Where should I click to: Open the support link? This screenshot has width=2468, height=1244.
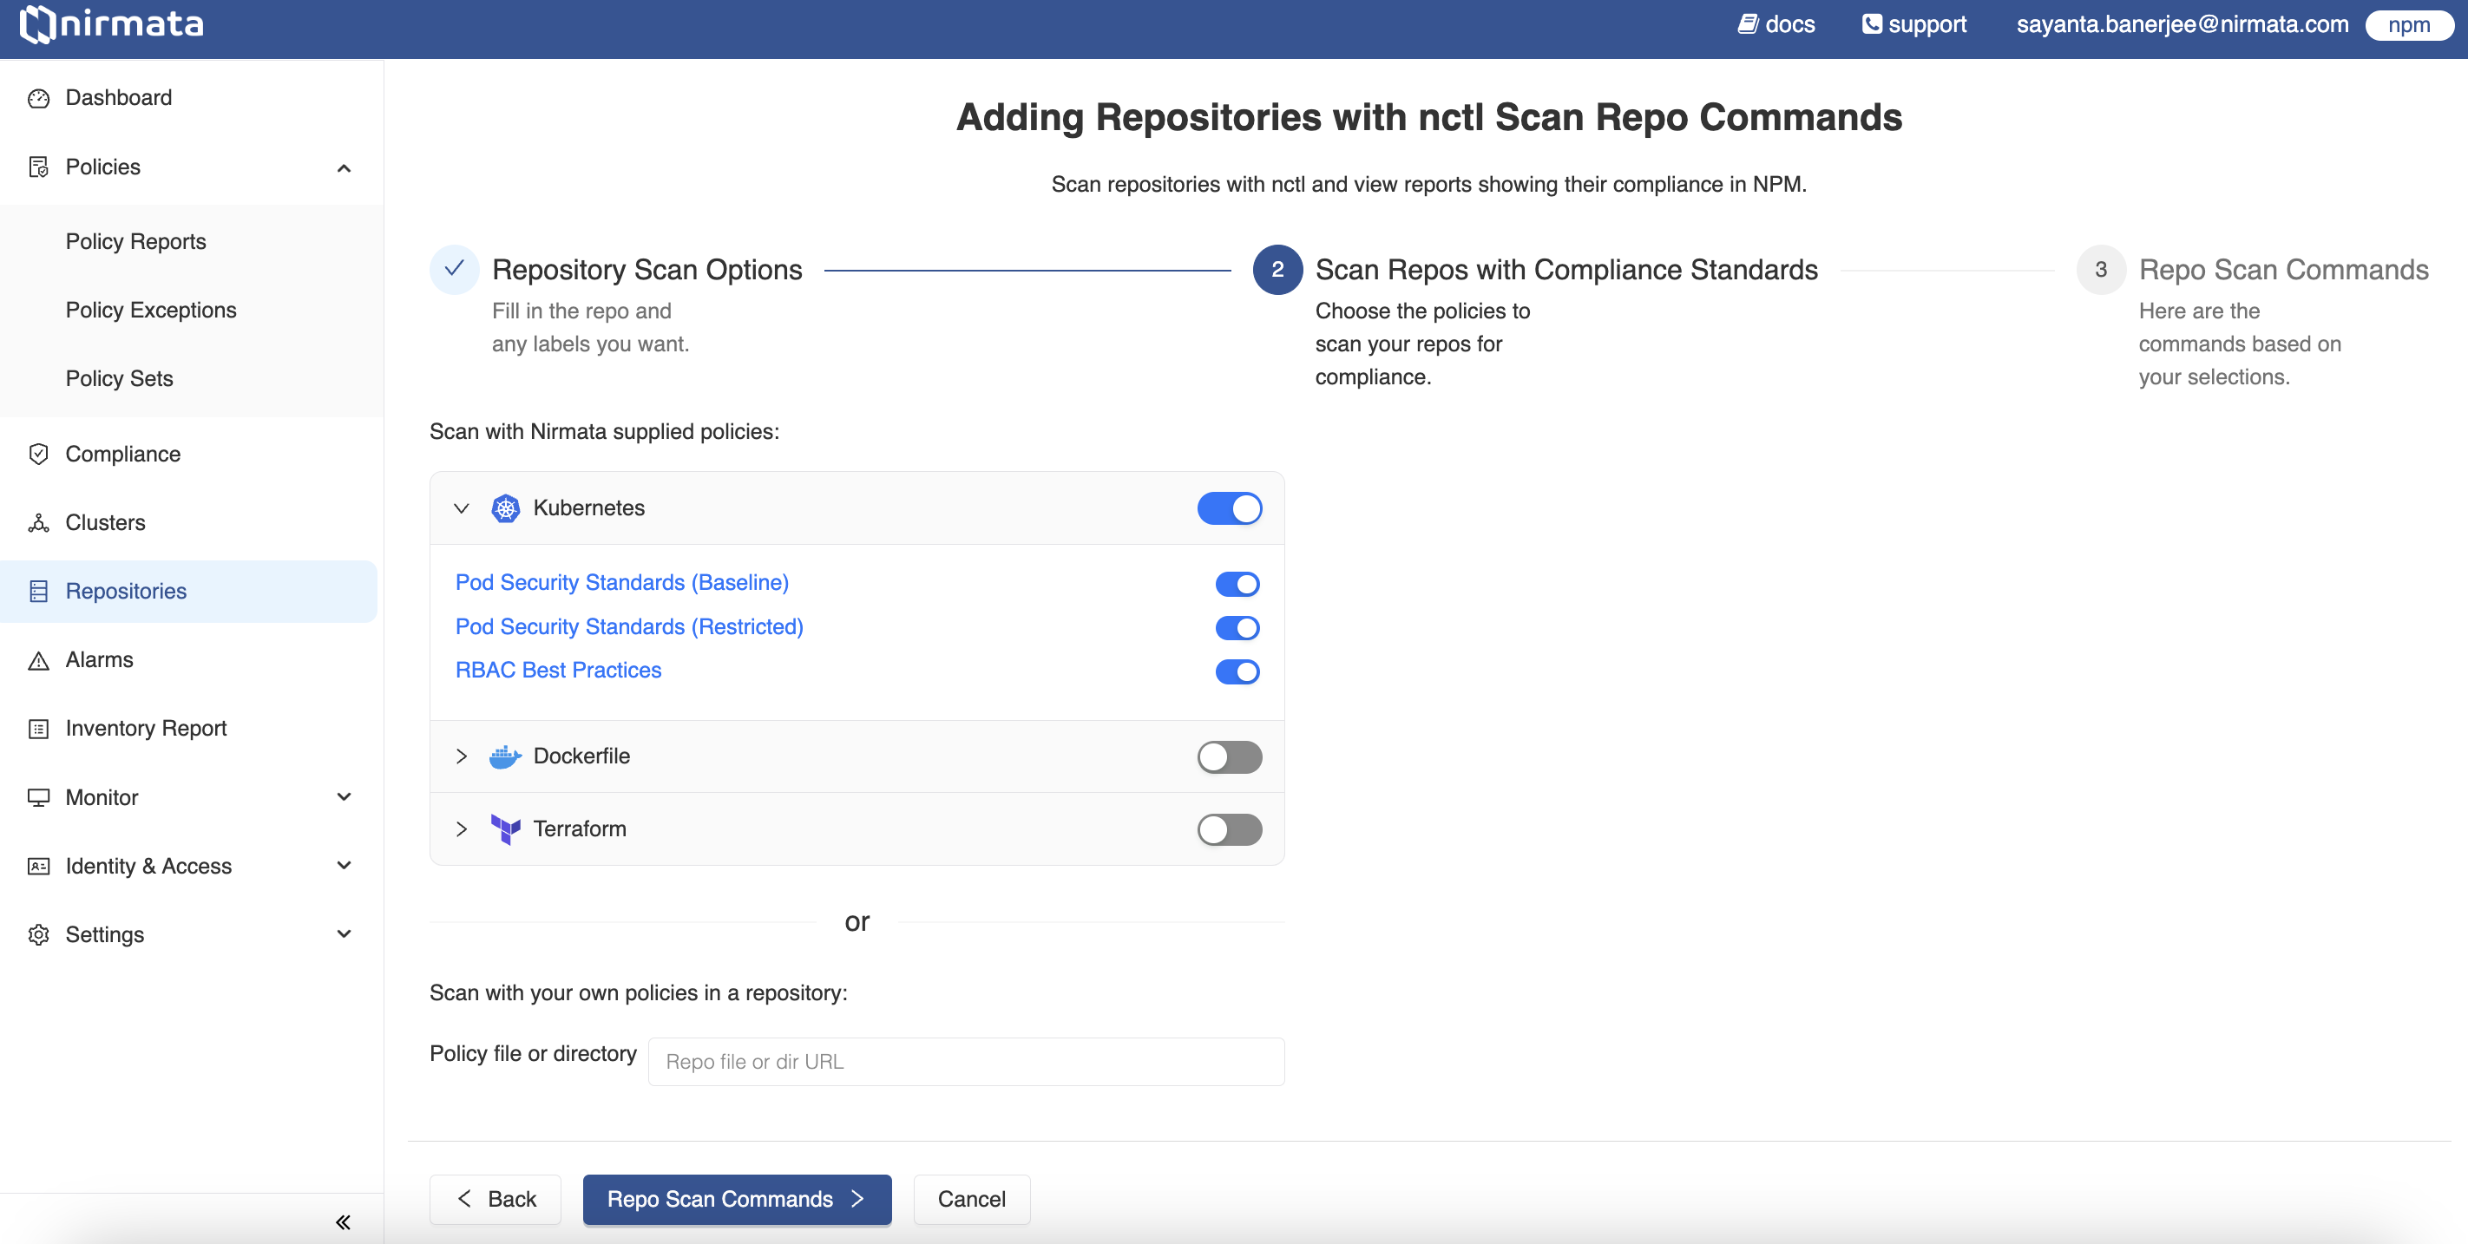[x=1914, y=24]
